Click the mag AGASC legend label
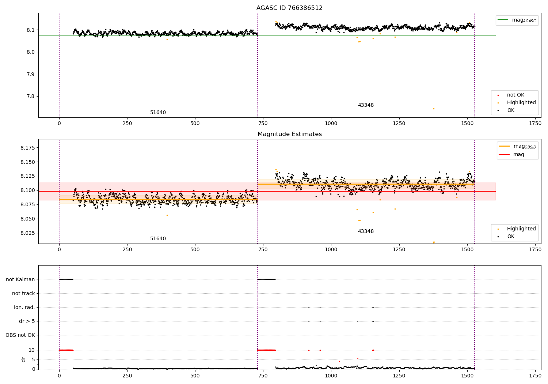 [524, 20]
